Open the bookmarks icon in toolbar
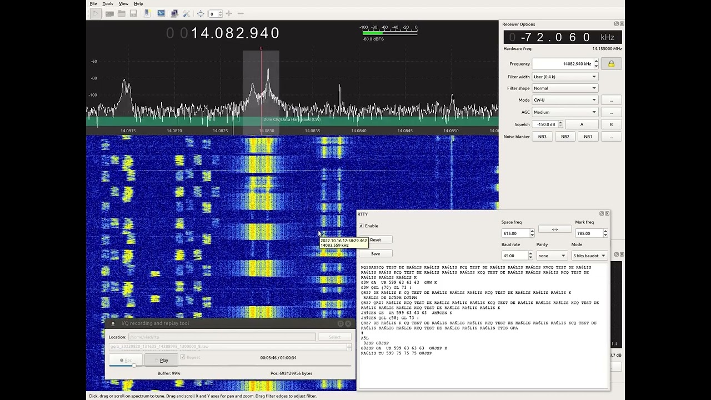The height and width of the screenshot is (400, 711). pyautogui.click(x=147, y=13)
